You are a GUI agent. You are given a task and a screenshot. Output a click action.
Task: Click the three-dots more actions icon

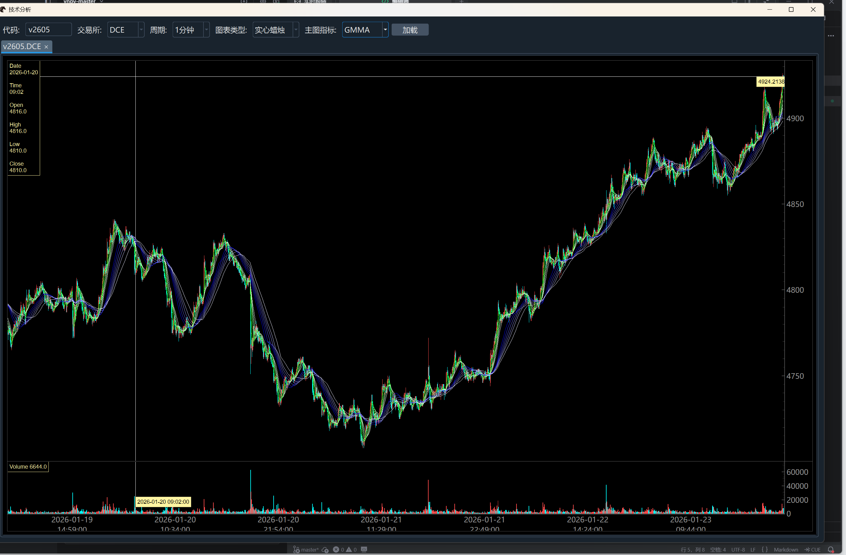click(x=831, y=35)
